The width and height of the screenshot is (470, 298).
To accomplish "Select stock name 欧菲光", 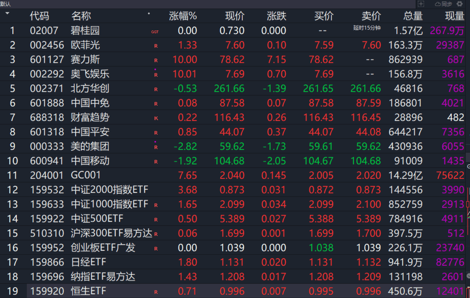I will [85, 45].
